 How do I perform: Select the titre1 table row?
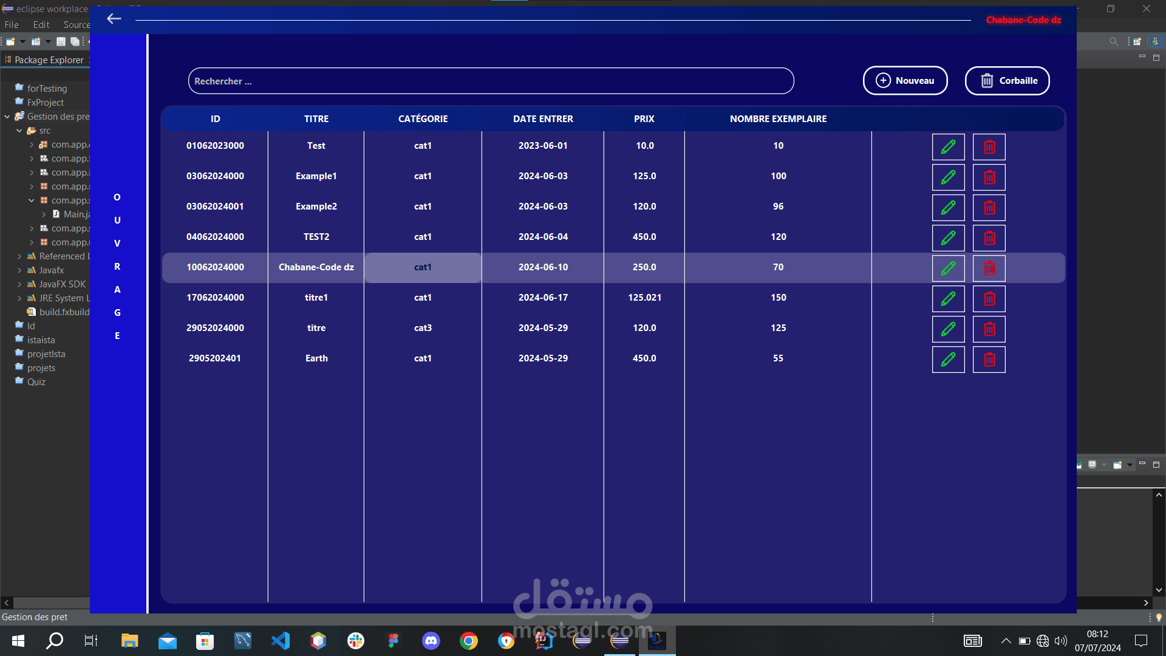(316, 298)
